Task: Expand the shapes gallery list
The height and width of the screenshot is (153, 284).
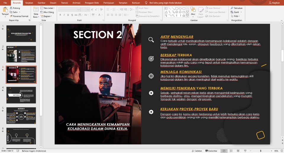Action: [x=188, y=16]
